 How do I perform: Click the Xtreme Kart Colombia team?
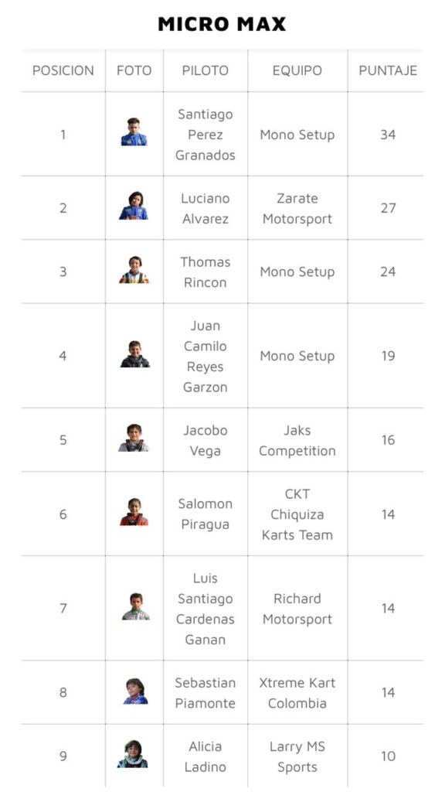click(297, 692)
